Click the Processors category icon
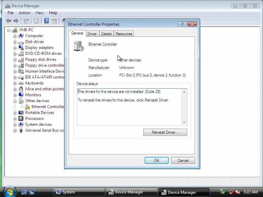 click(21, 119)
